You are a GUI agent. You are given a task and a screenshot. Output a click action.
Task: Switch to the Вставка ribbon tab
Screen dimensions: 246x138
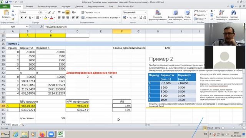(x=29, y=7)
